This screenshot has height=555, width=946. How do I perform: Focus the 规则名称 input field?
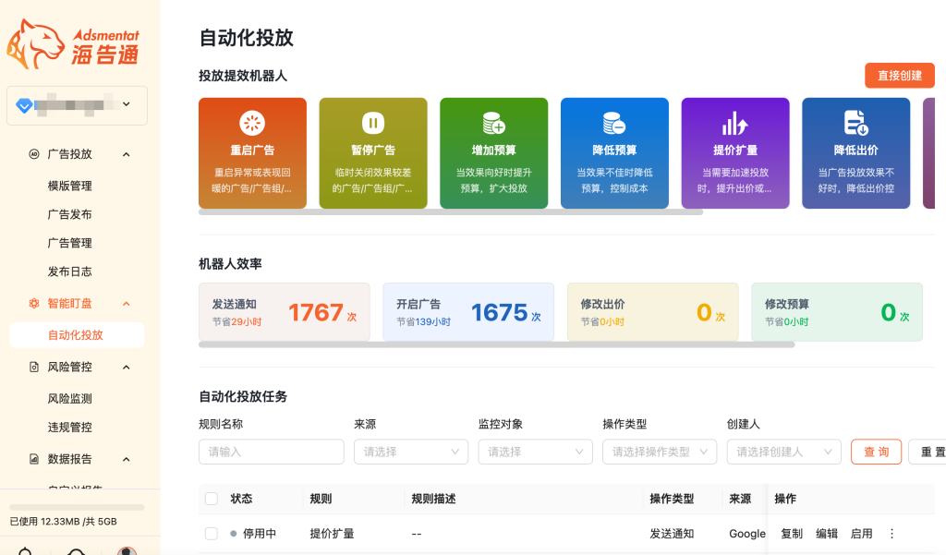[x=272, y=452]
